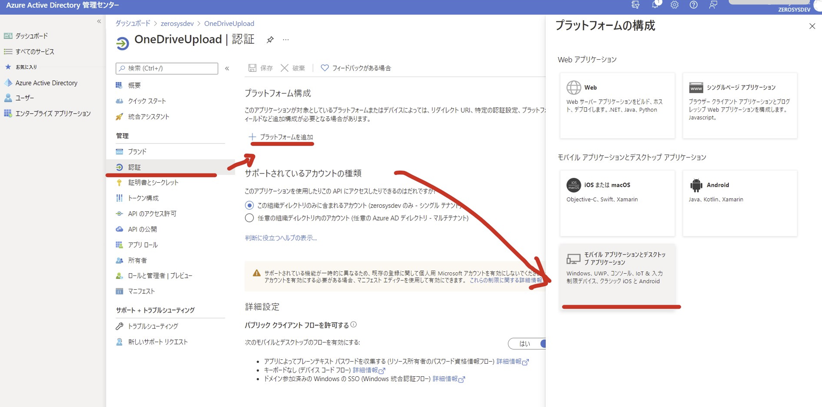Click the 保存 save button
822x407 pixels.
click(x=261, y=68)
